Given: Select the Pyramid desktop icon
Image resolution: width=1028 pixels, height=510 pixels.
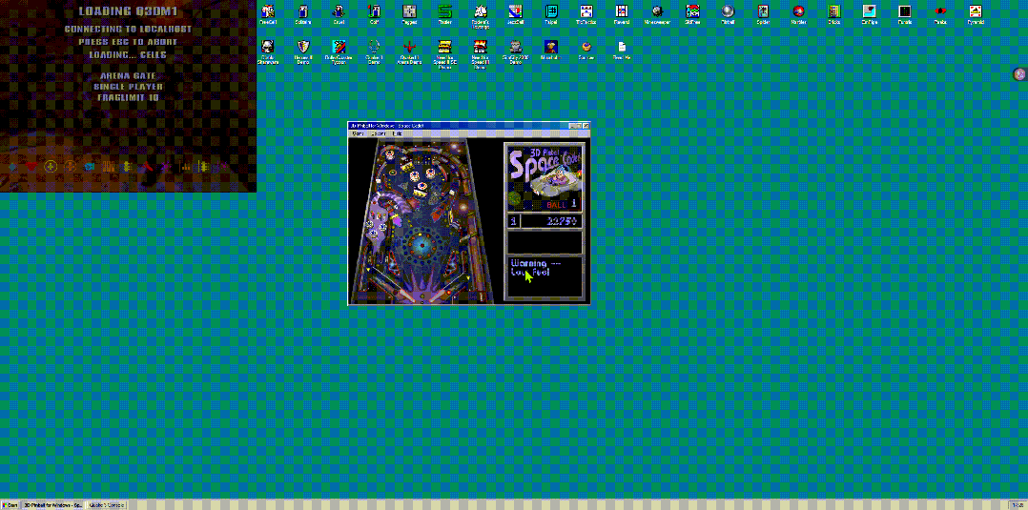Looking at the screenshot, I should [976, 14].
